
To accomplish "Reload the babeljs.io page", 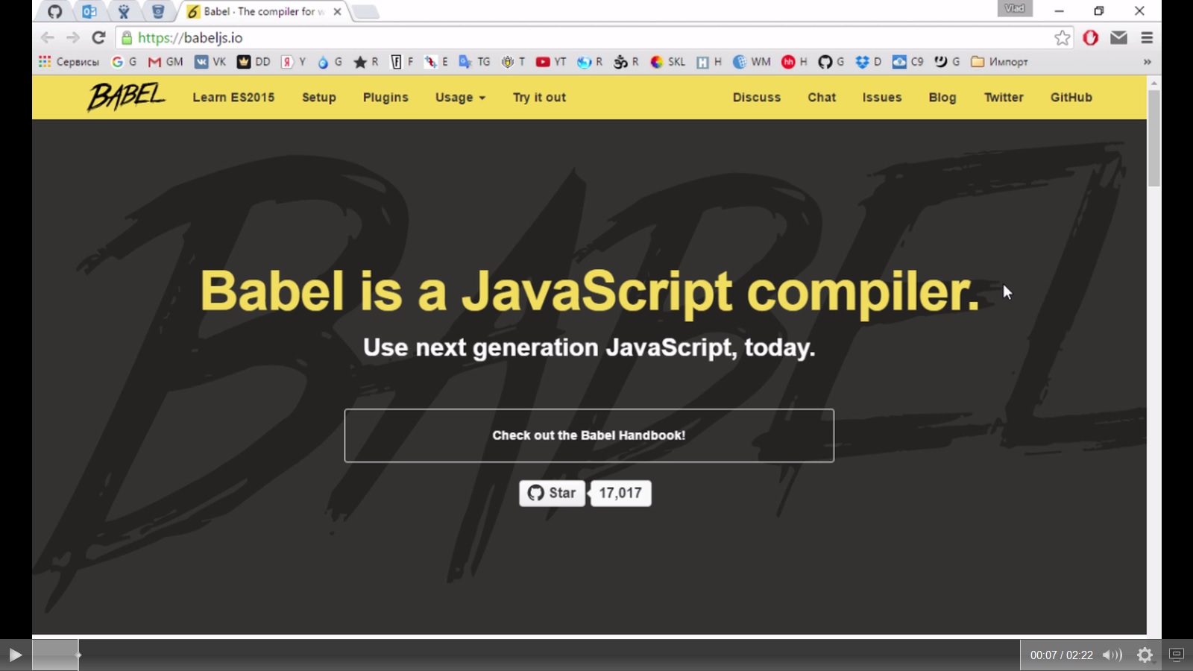I will click(x=98, y=37).
